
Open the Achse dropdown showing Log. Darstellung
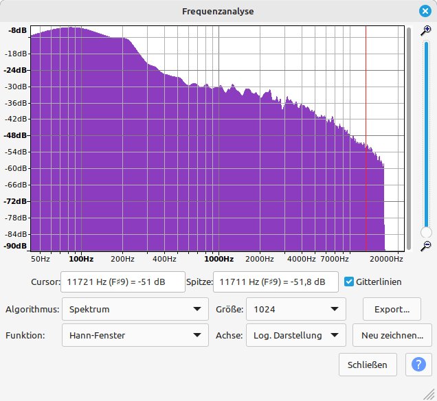point(296,335)
